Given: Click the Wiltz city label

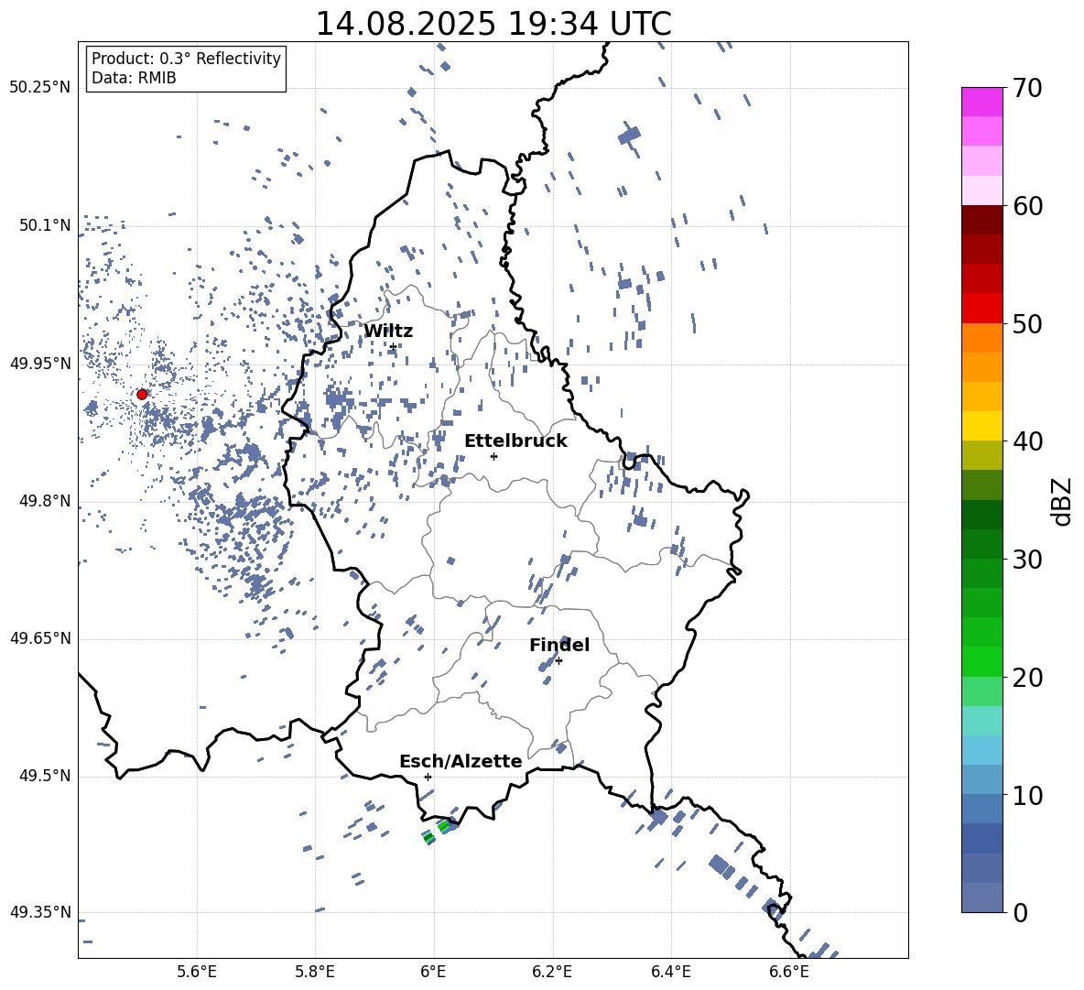Looking at the screenshot, I should pos(388,331).
